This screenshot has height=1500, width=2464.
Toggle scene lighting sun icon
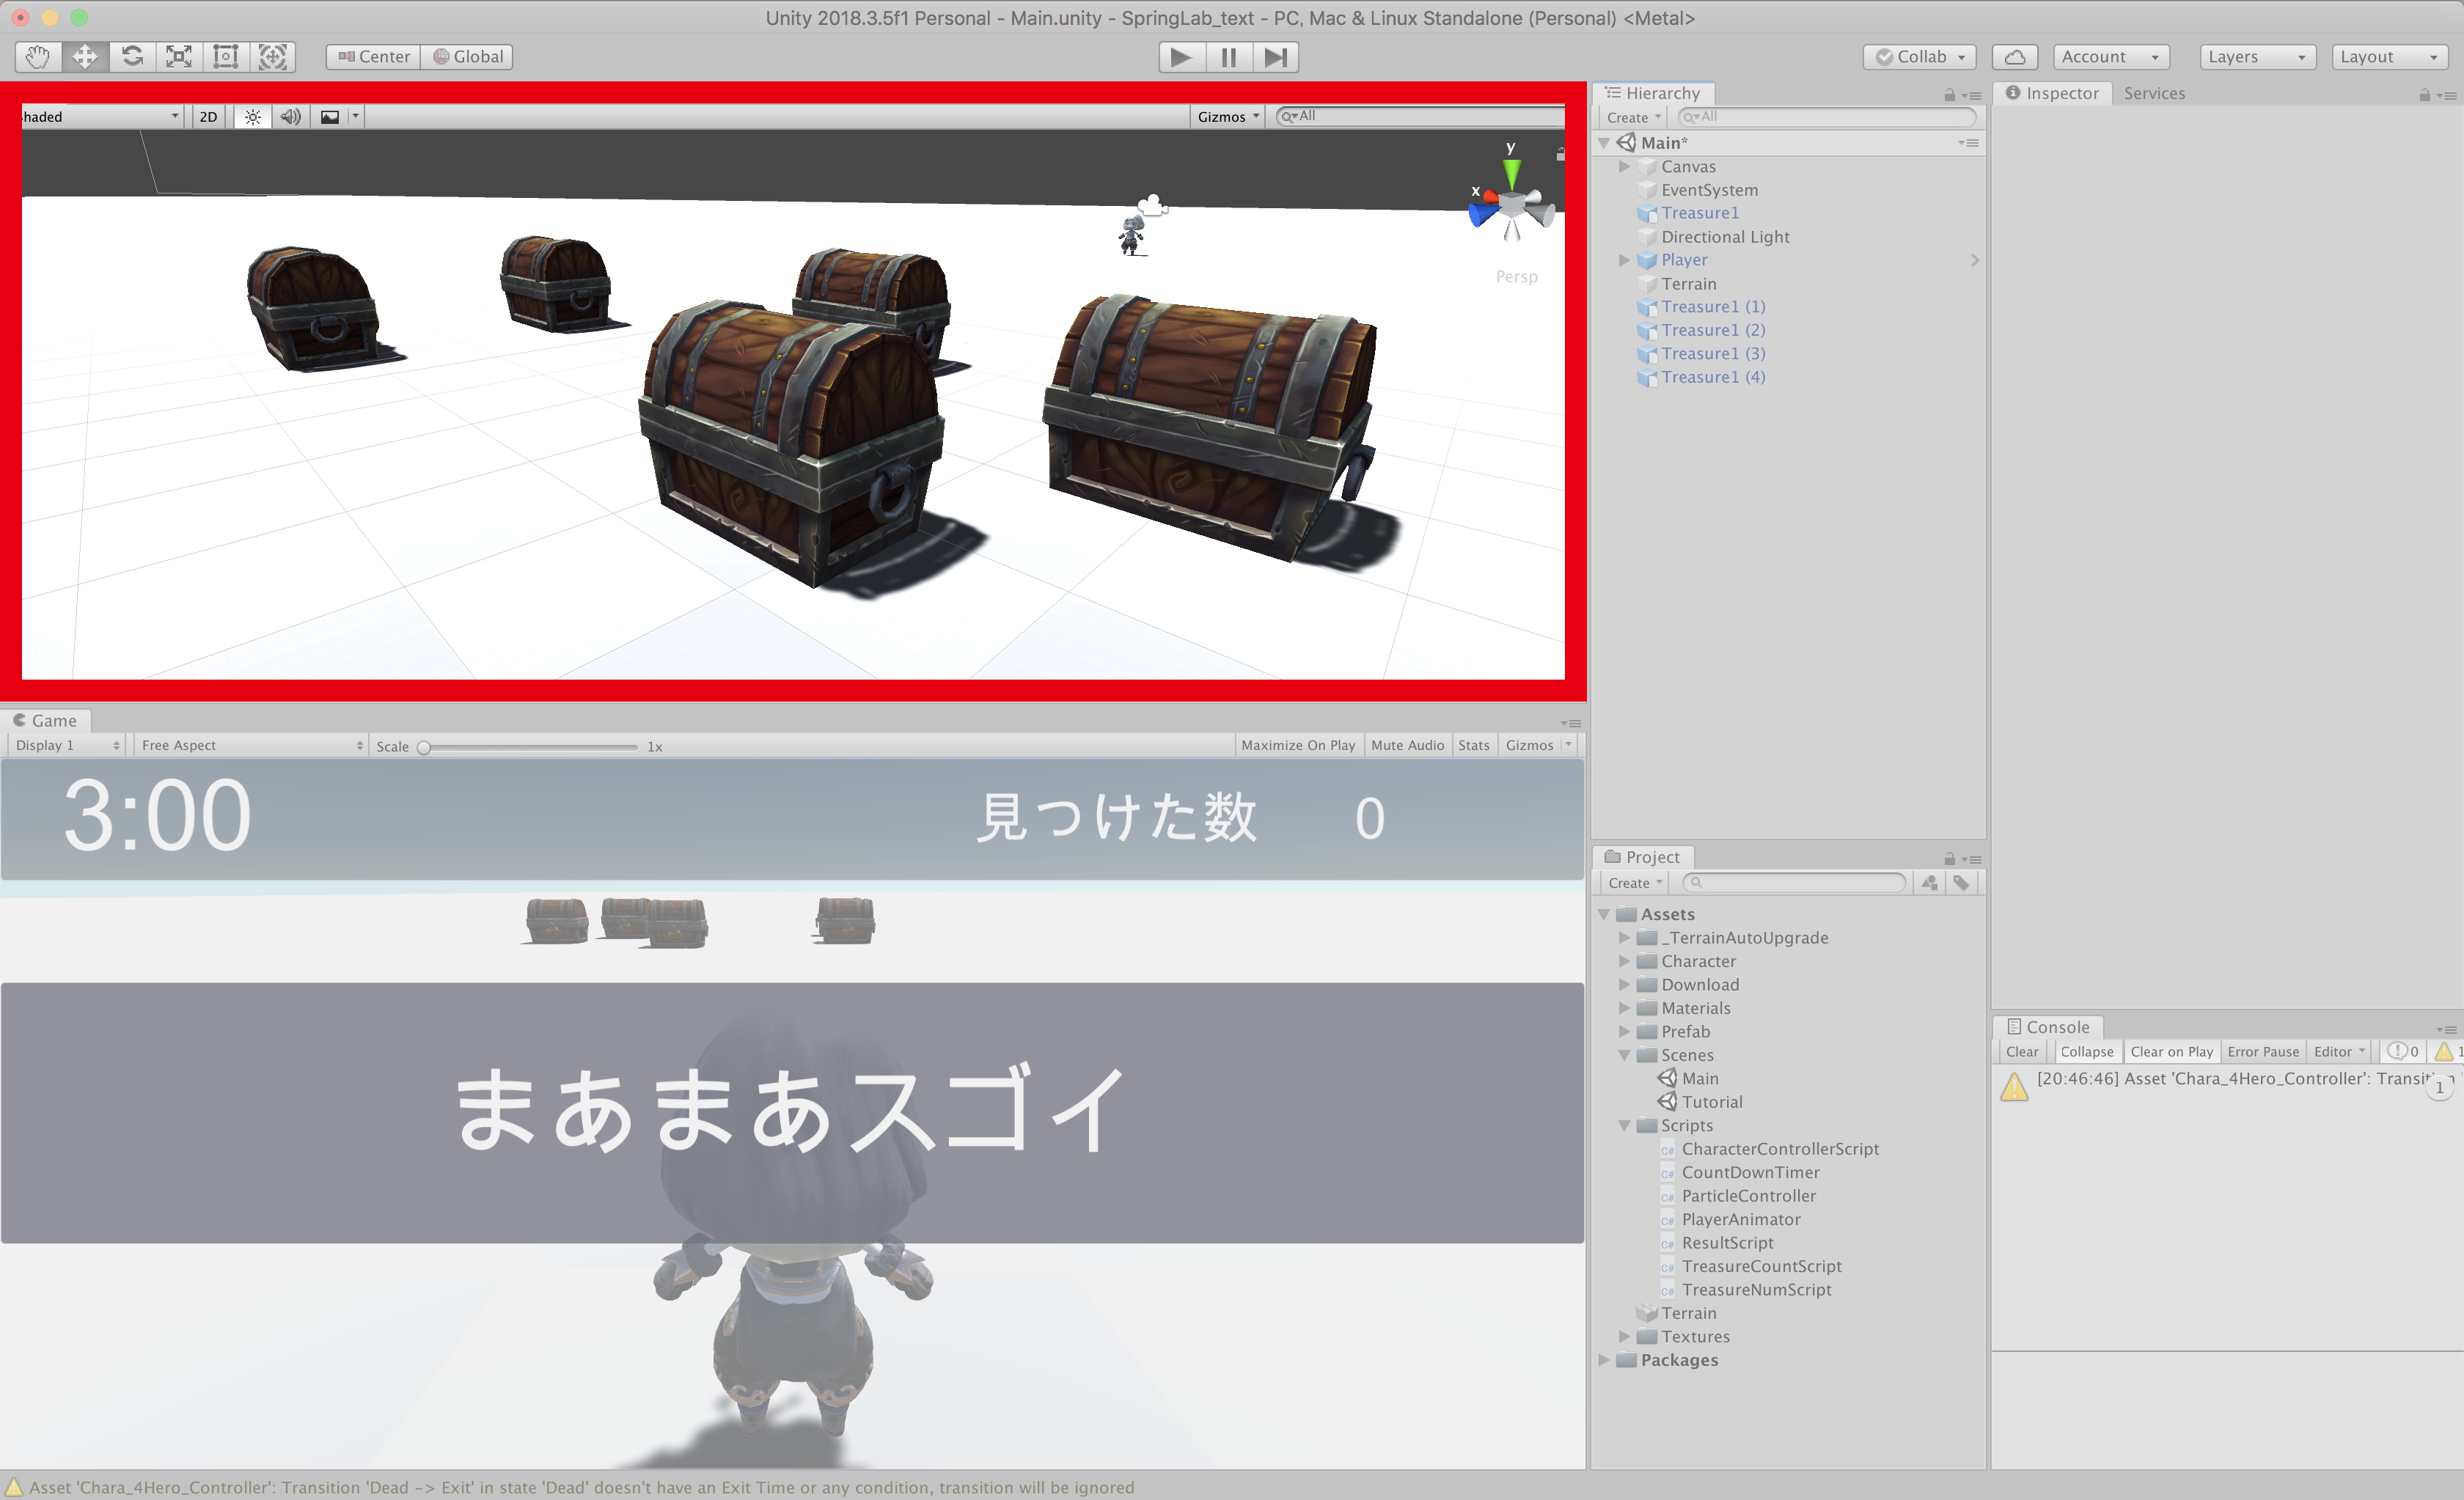(x=253, y=117)
